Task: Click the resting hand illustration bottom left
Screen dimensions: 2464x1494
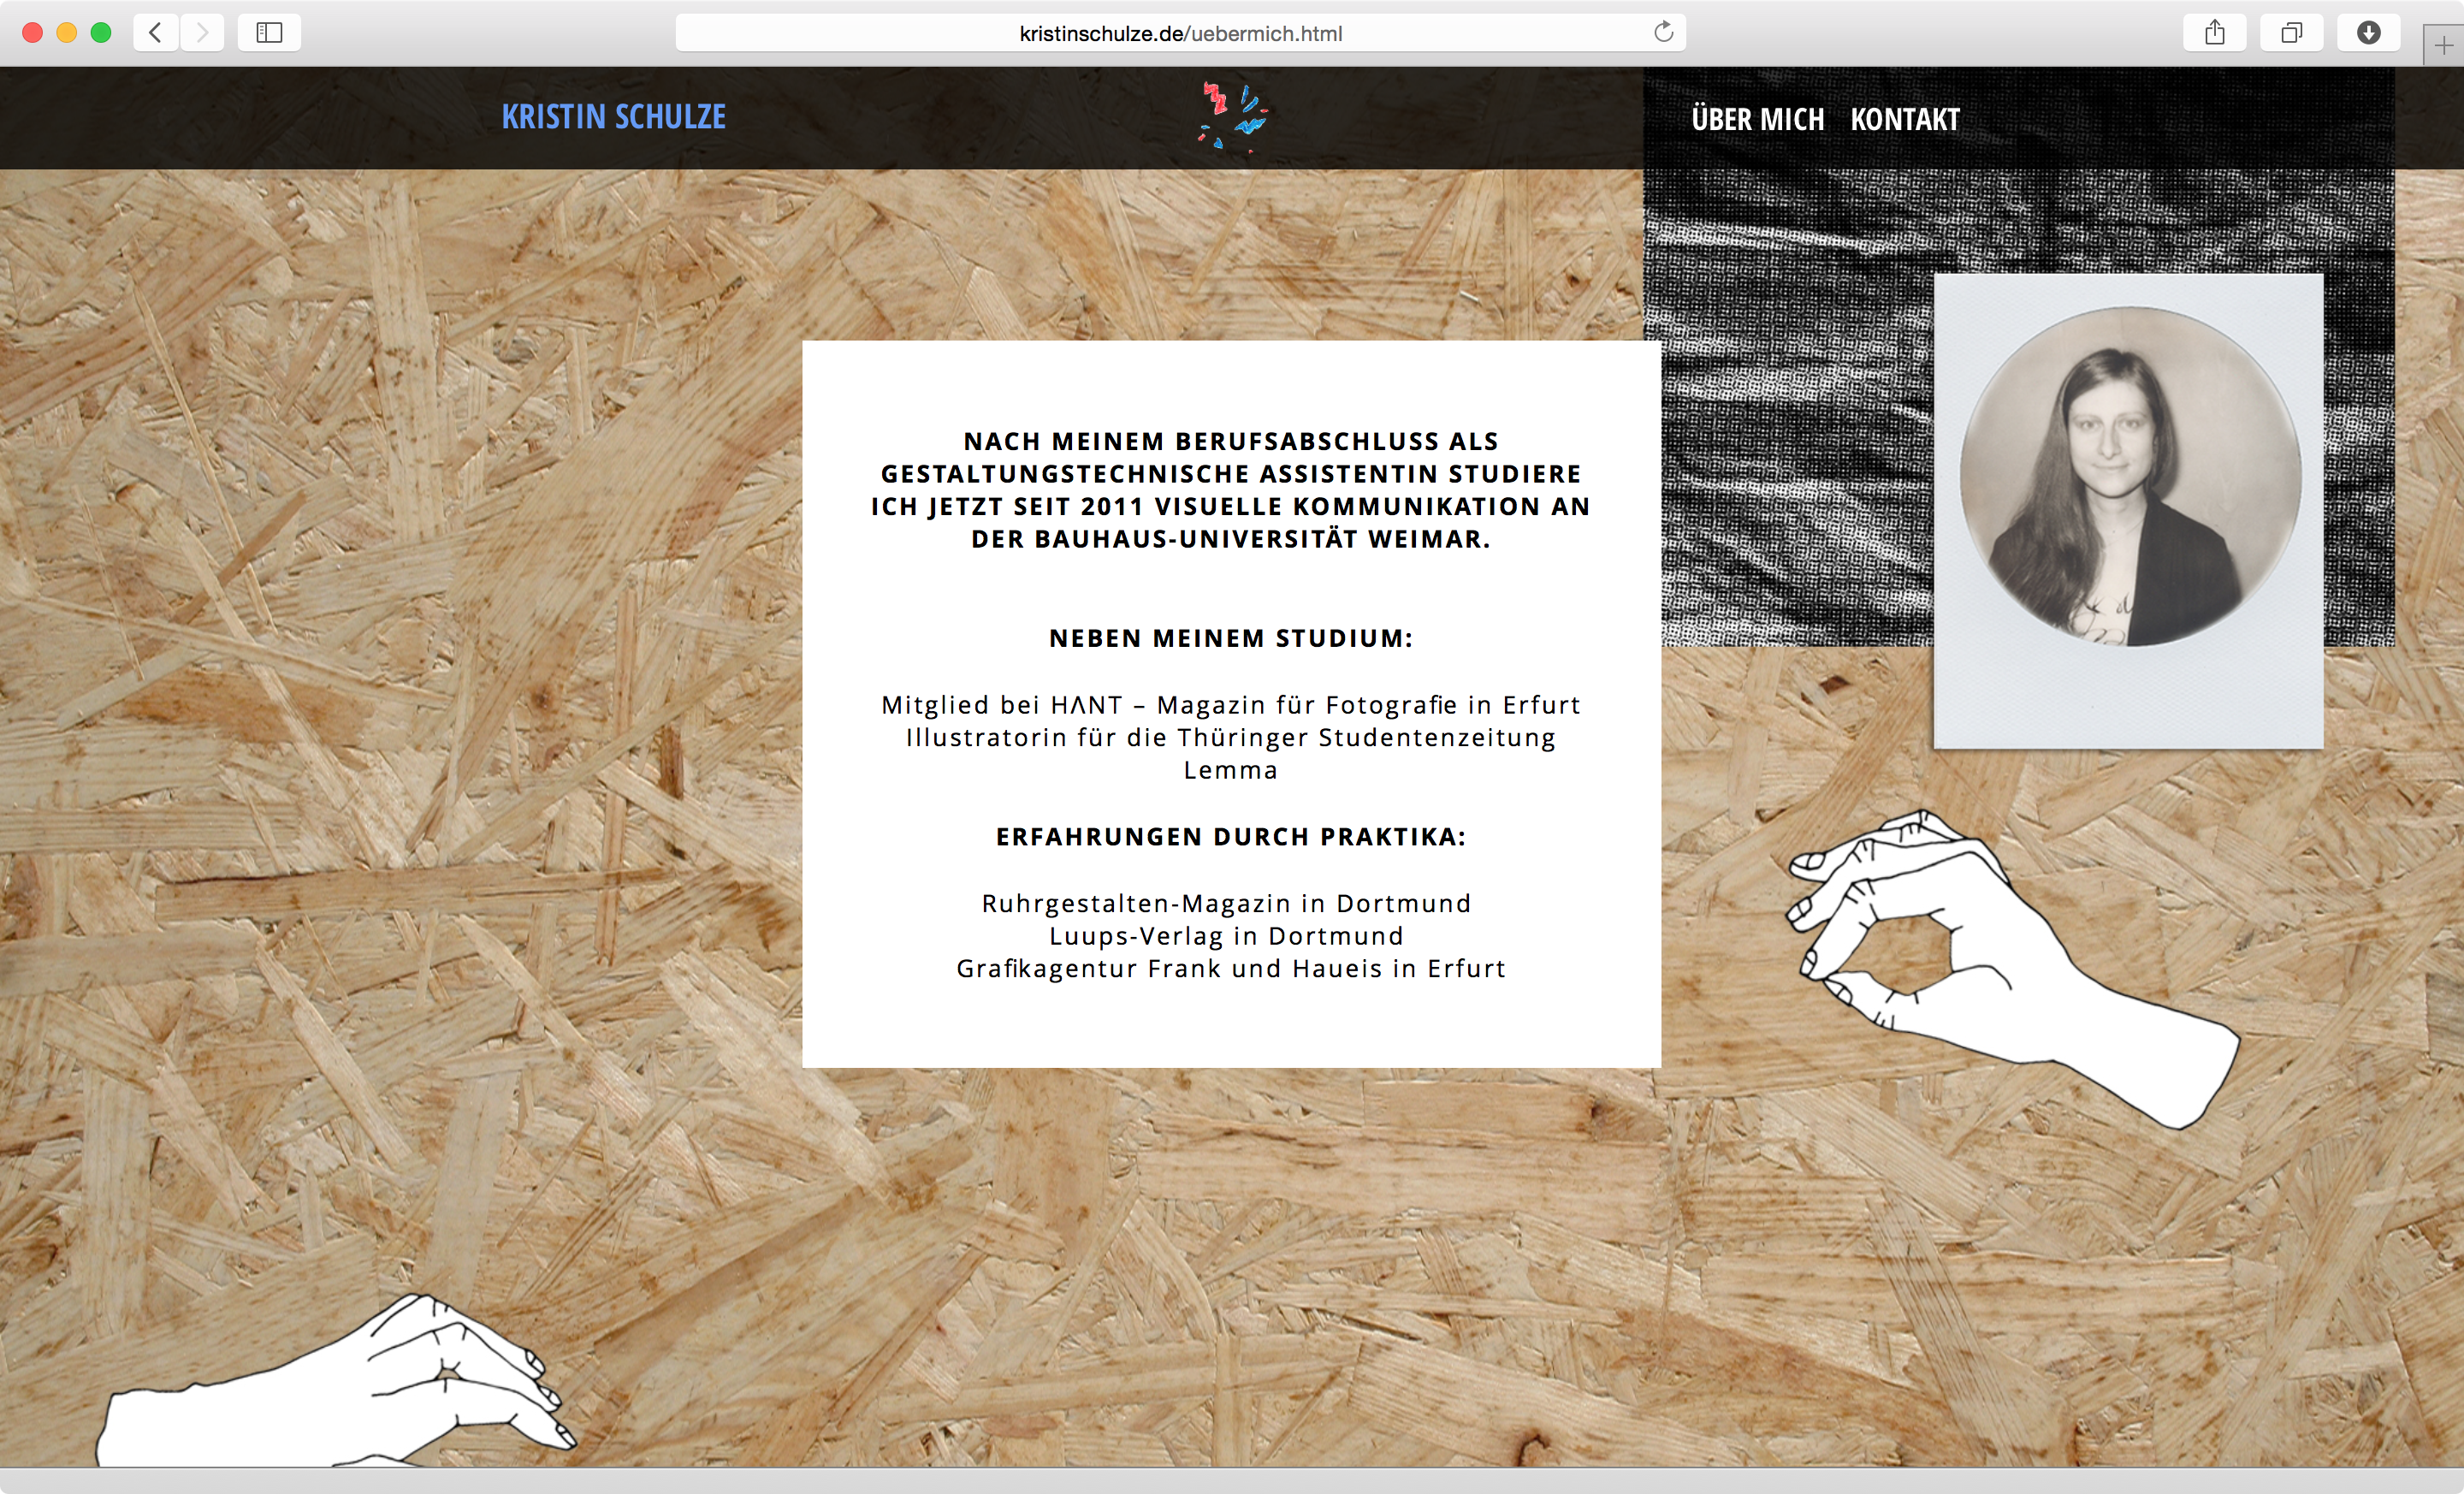Action: click(x=338, y=1381)
